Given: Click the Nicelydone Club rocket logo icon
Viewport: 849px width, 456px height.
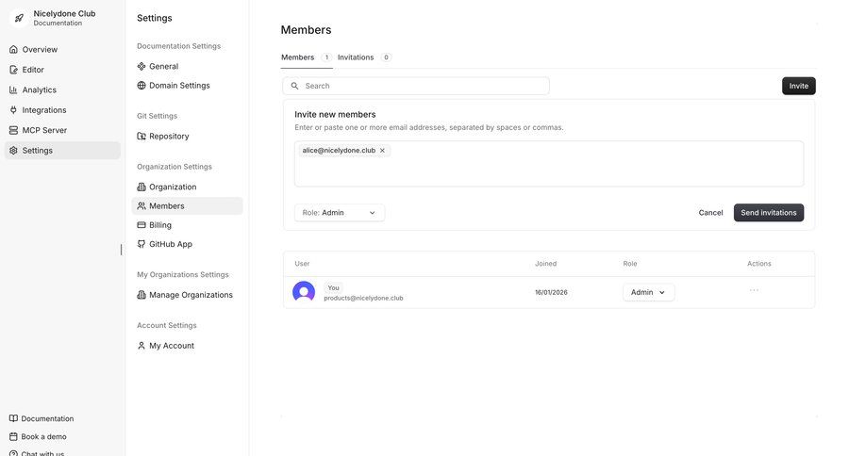Looking at the screenshot, I should 19,18.
